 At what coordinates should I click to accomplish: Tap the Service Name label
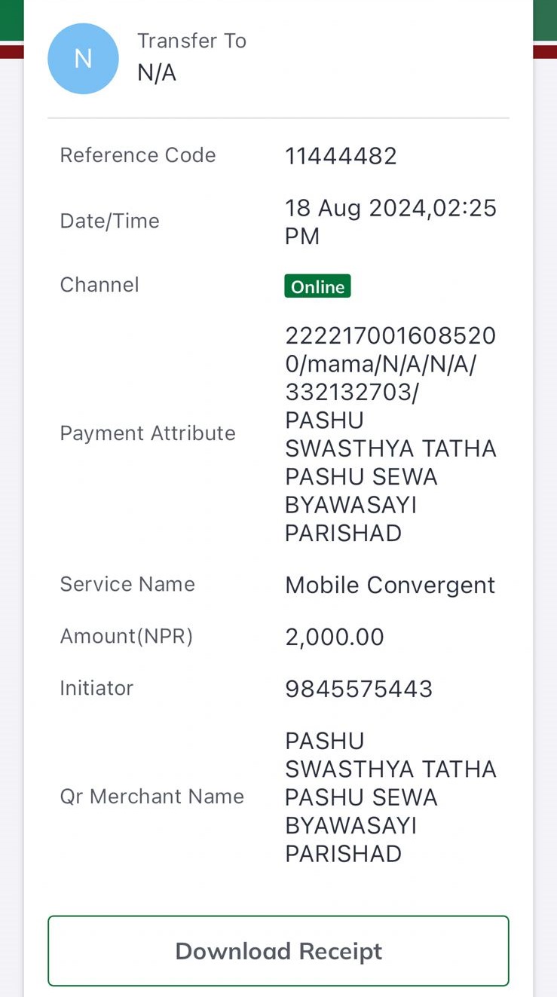tap(127, 584)
